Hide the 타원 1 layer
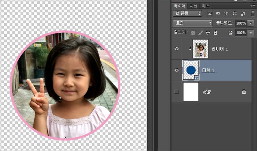 click(x=177, y=70)
